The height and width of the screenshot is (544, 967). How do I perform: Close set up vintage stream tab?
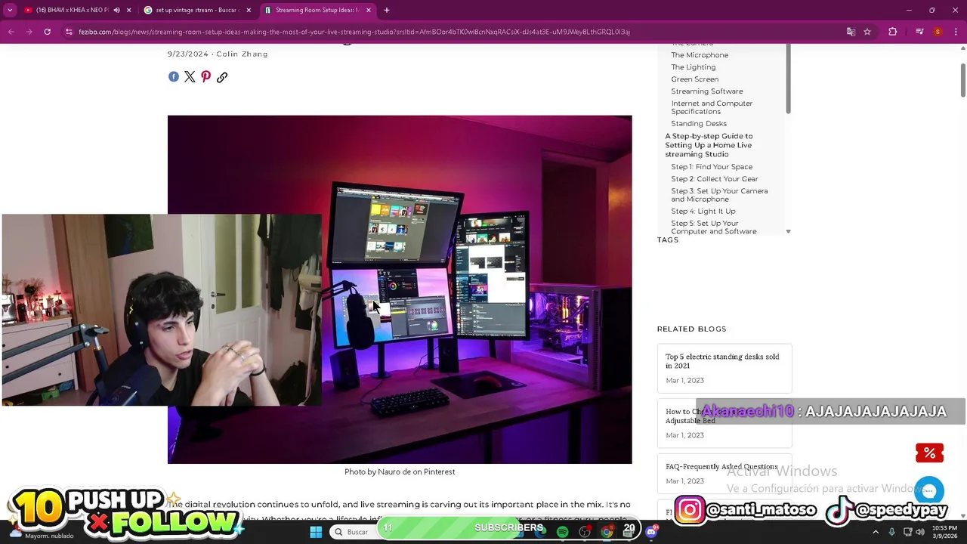[x=249, y=10]
